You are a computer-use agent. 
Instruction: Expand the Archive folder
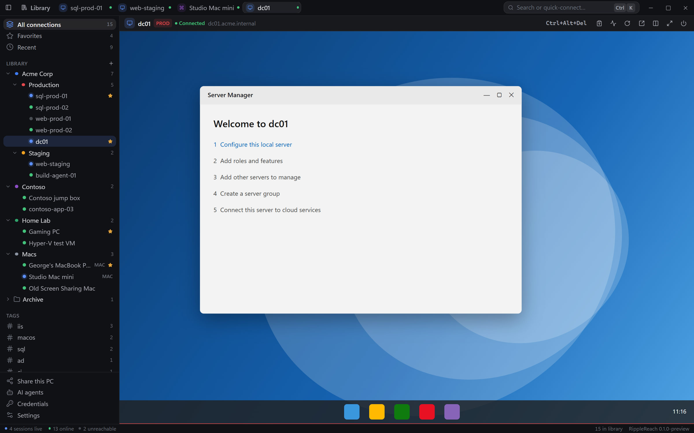pyautogui.click(x=8, y=299)
